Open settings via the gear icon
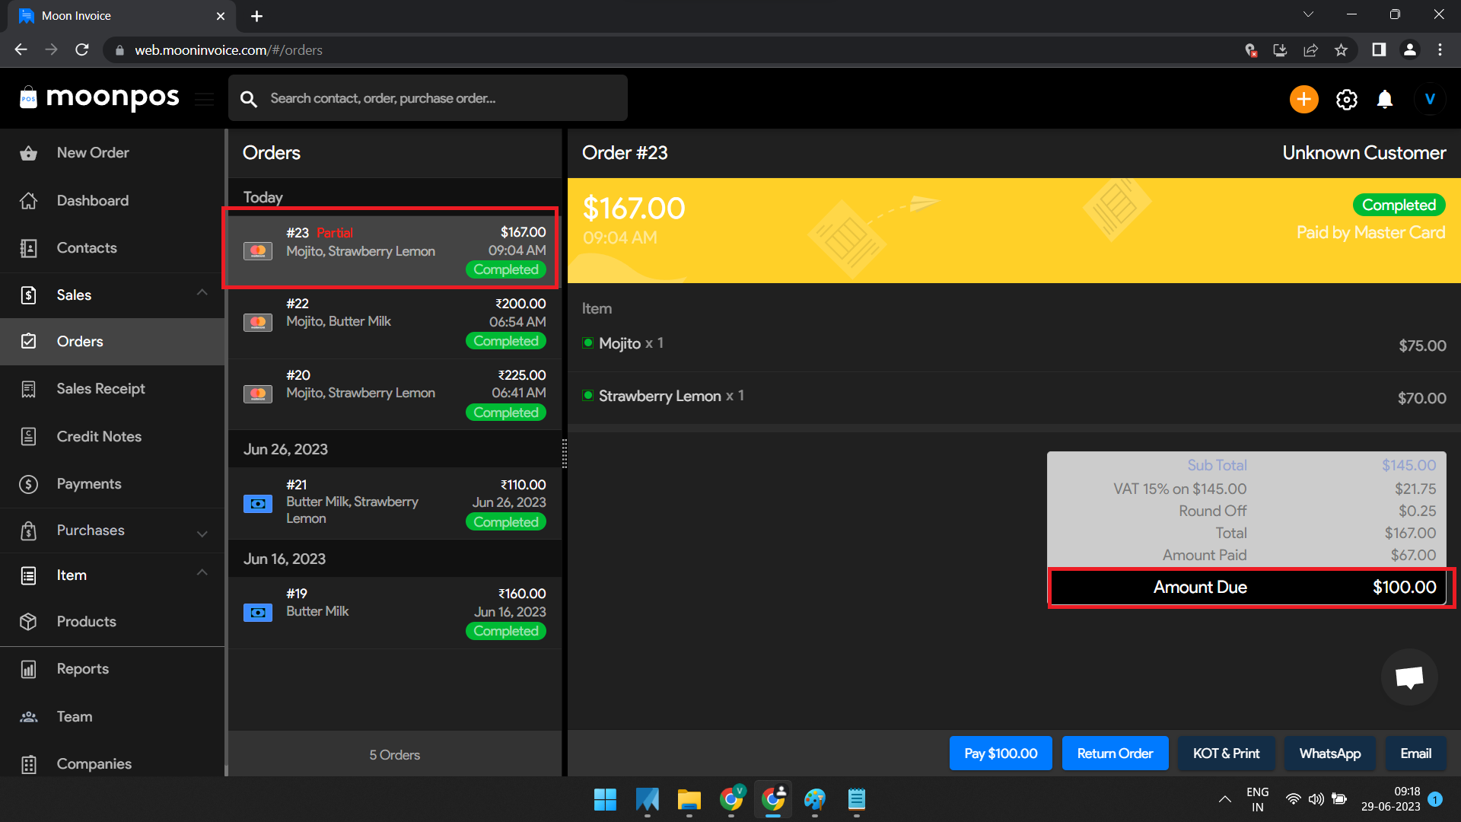 [x=1346, y=99]
